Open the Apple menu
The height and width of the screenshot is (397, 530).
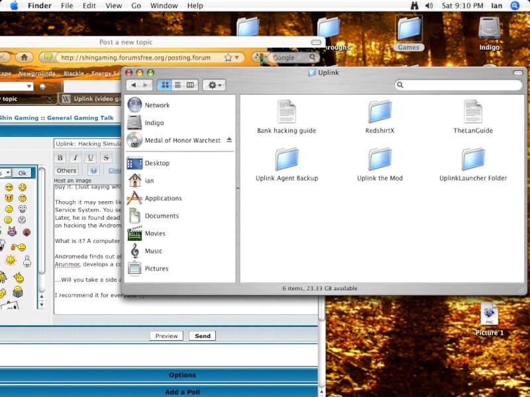[14, 6]
